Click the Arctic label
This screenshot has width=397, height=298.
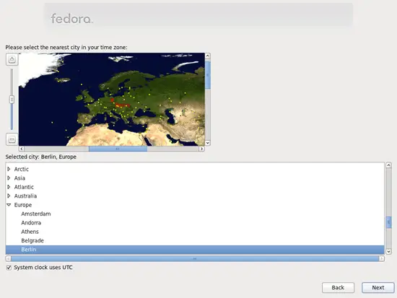pyautogui.click(x=21, y=169)
